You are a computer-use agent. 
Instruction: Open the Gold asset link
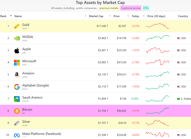26,25
